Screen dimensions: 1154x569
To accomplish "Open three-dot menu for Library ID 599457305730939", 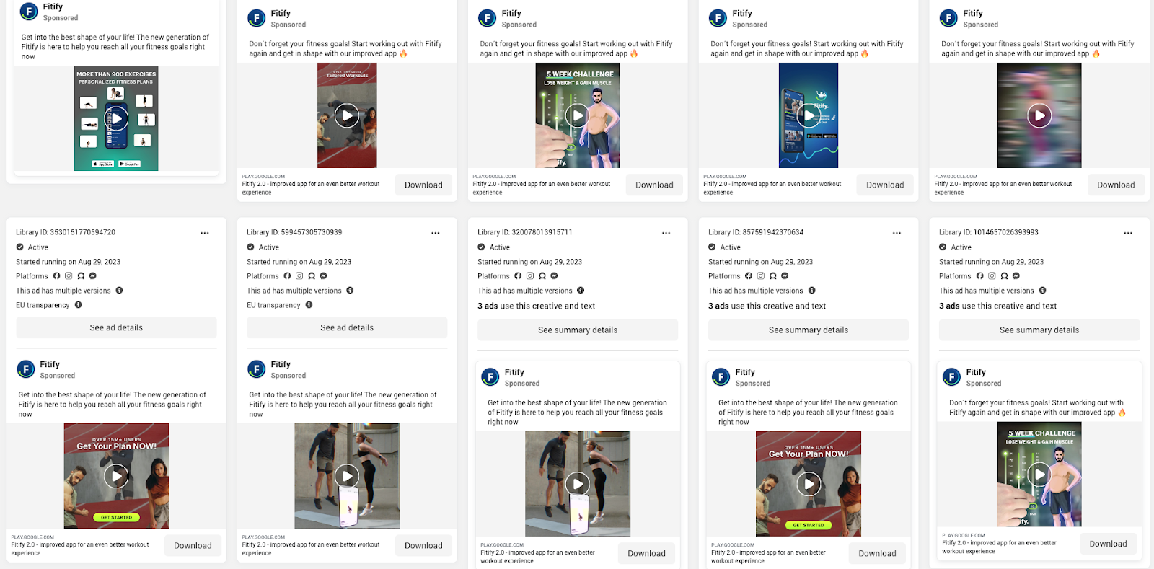I will [436, 233].
